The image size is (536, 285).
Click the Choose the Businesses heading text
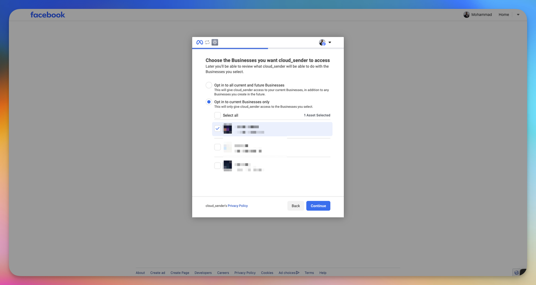pyautogui.click(x=268, y=61)
